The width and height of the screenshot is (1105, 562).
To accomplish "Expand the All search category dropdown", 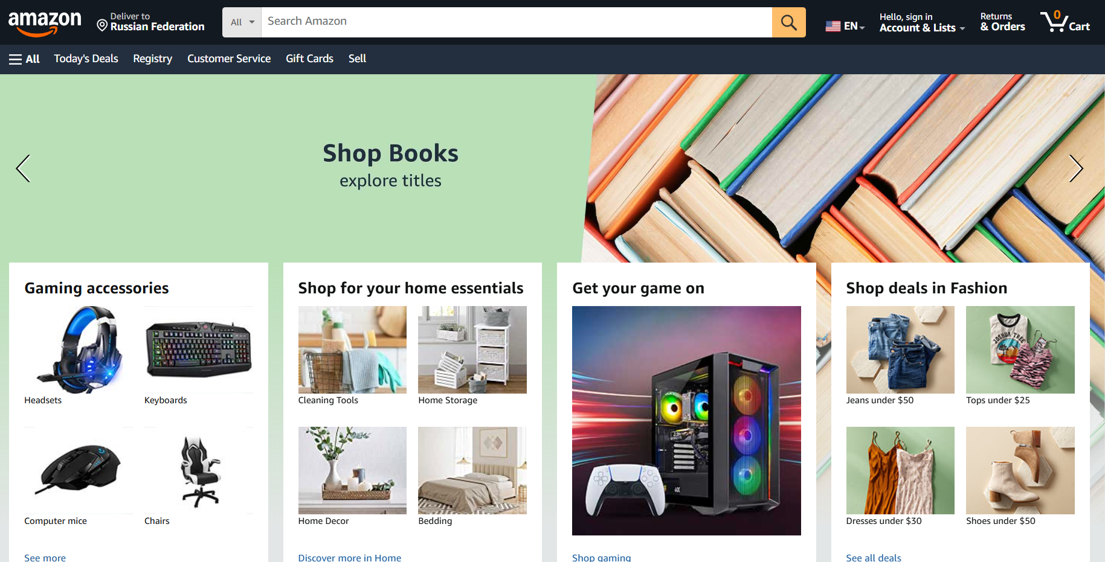I will (242, 22).
